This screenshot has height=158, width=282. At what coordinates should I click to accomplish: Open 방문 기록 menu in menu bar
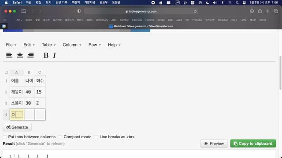coord(61,3)
